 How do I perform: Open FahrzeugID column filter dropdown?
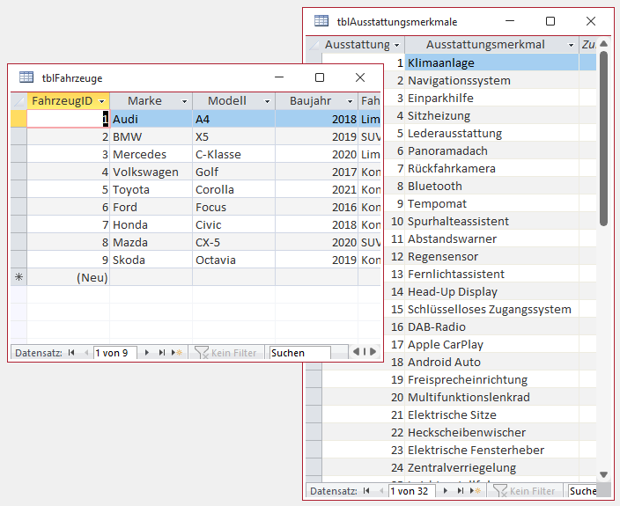tap(102, 101)
